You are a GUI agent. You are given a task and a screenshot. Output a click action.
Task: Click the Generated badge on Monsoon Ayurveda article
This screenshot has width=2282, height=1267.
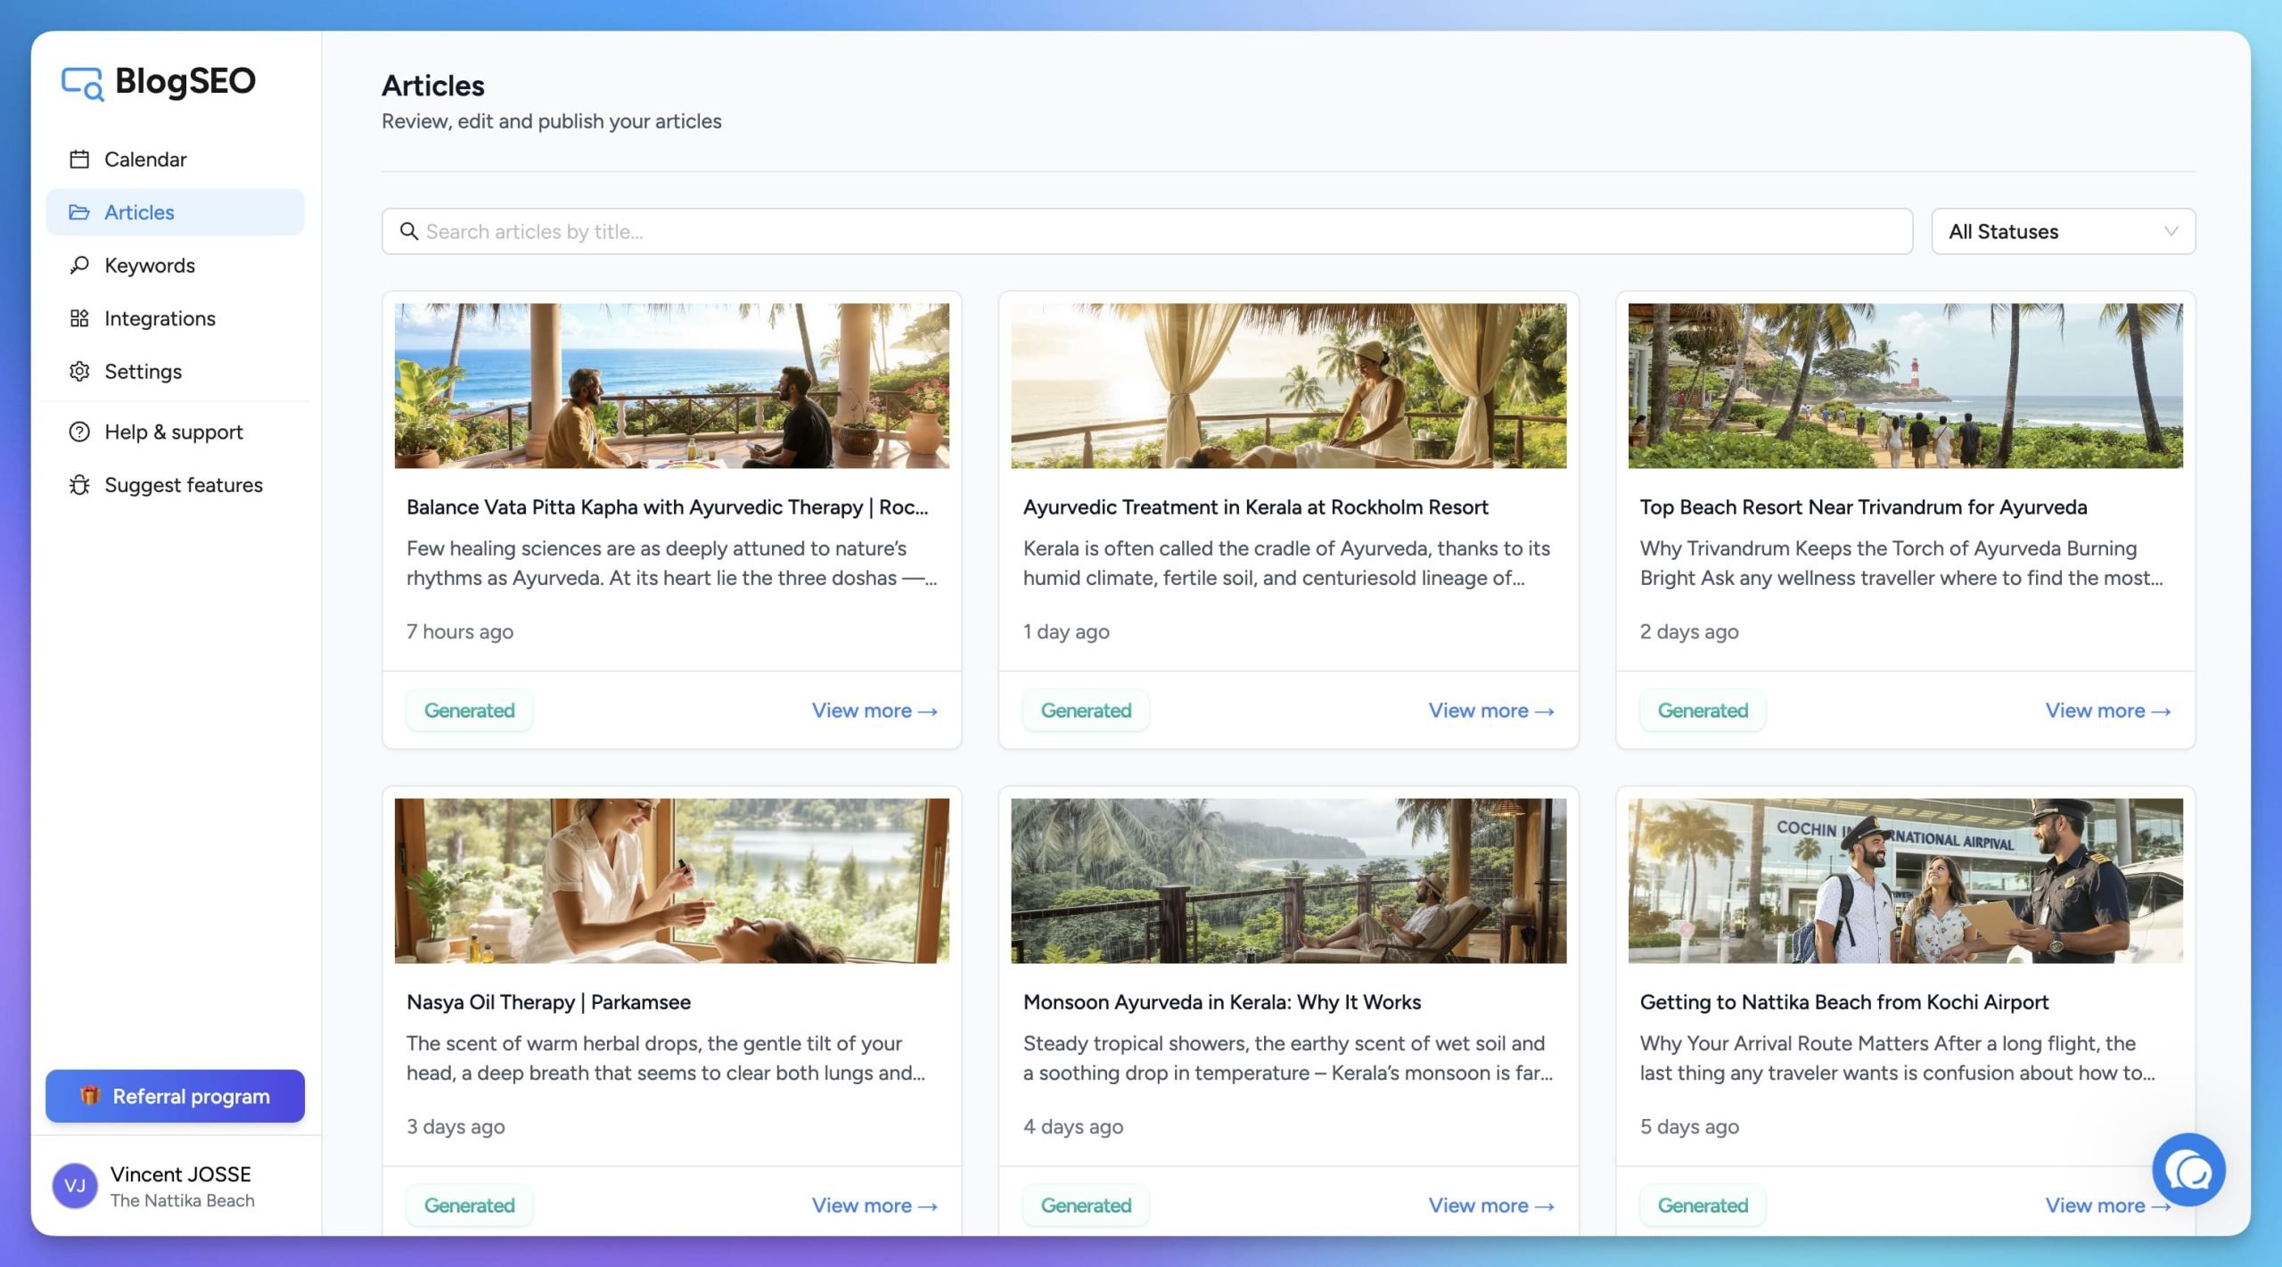pyautogui.click(x=1086, y=1205)
